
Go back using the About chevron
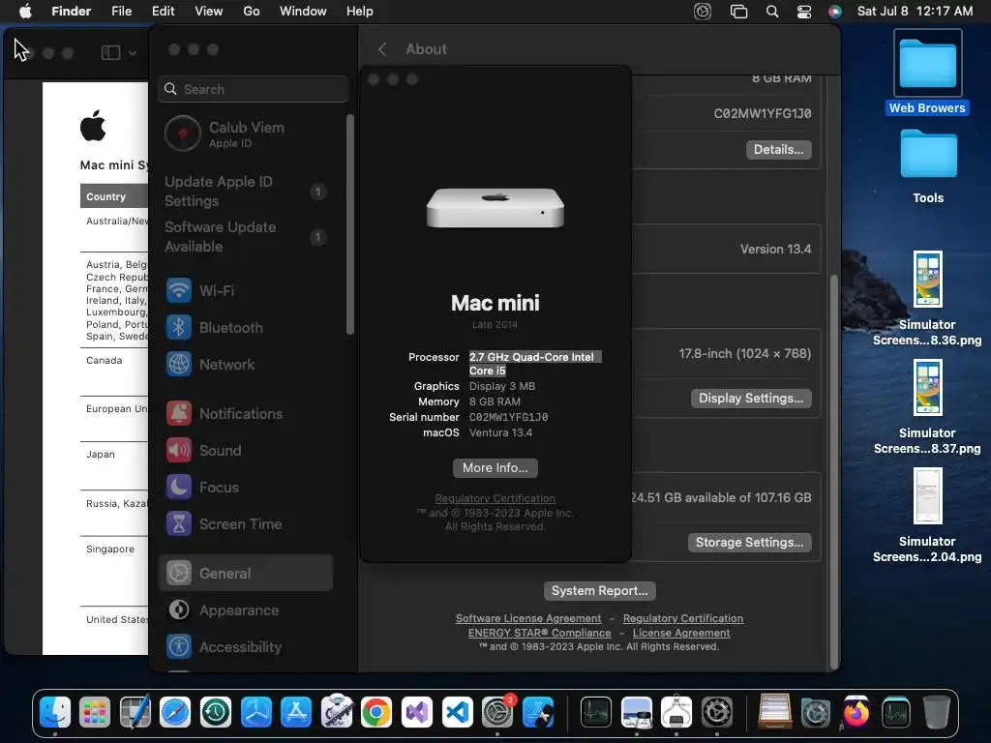click(382, 49)
